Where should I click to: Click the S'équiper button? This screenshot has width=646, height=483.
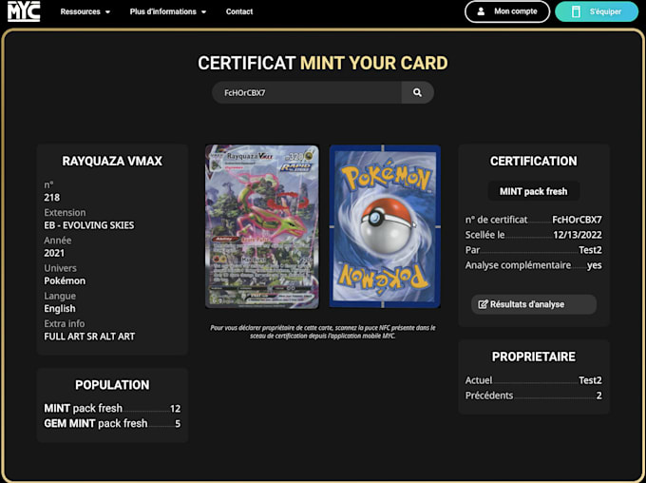pos(597,11)
